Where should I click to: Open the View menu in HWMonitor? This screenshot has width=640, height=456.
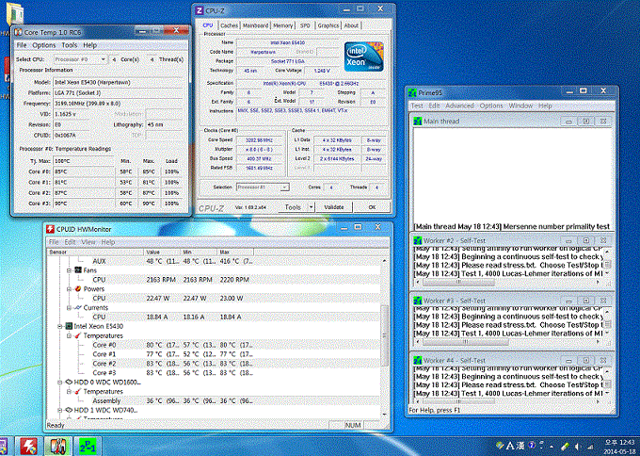tap(88, 242)
